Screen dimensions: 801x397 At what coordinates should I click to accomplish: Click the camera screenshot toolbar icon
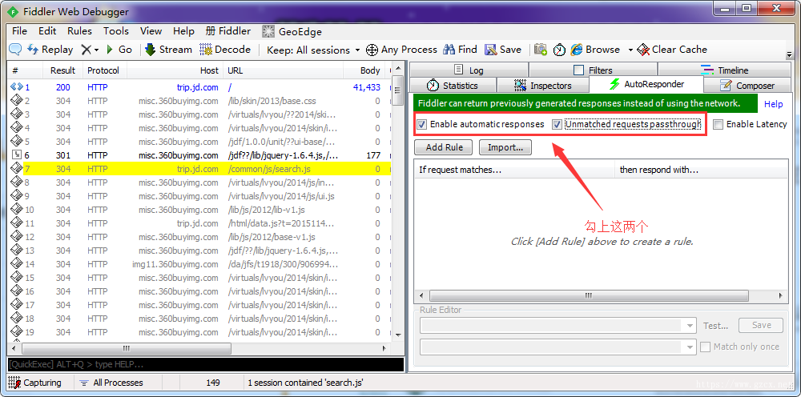click(x=541, y=50)
